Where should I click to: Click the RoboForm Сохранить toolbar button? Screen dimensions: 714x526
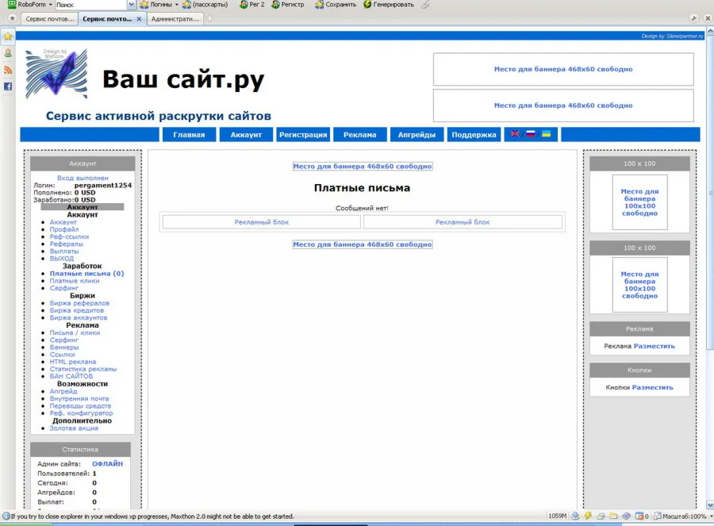[x=335, y=5]
